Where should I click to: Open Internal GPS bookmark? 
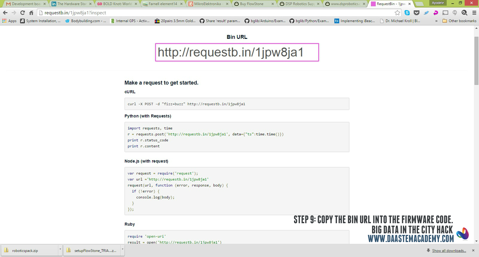(x=130, y=21)
